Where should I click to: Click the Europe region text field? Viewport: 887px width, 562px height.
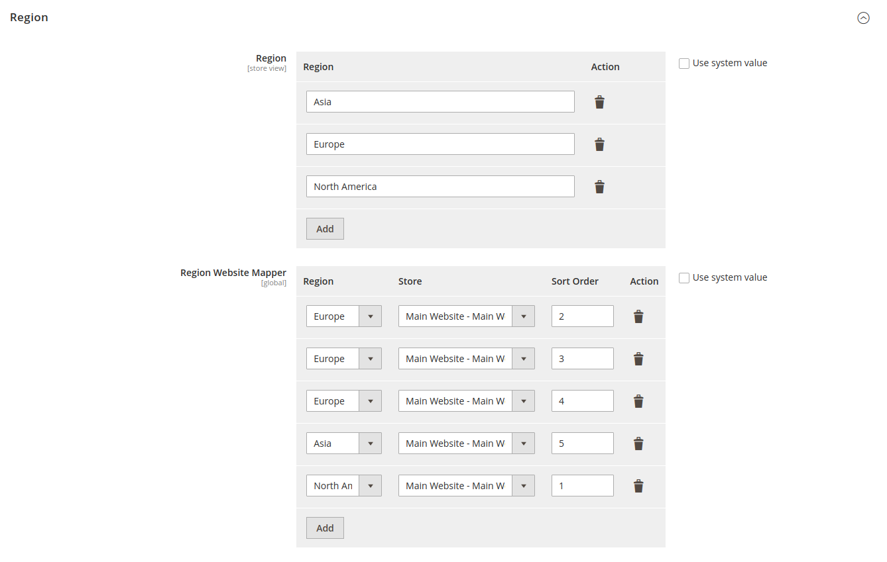pos(440,144)
